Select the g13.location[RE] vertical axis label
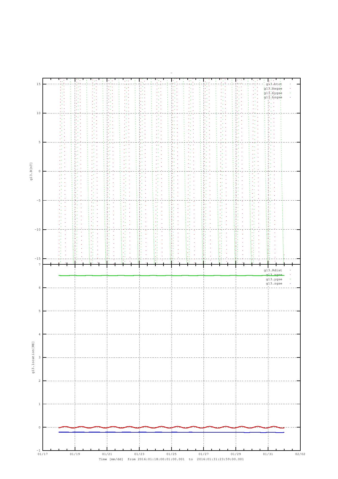338x479 pixels. click(33, 357)
